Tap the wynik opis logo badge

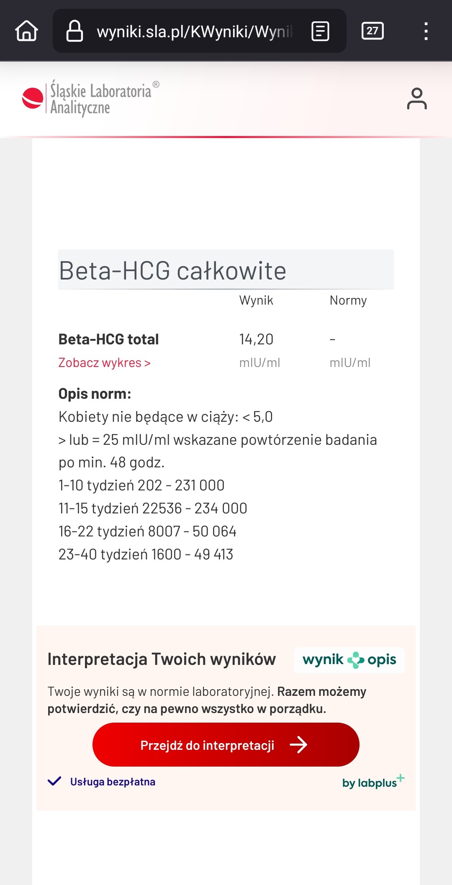(349, 660)
